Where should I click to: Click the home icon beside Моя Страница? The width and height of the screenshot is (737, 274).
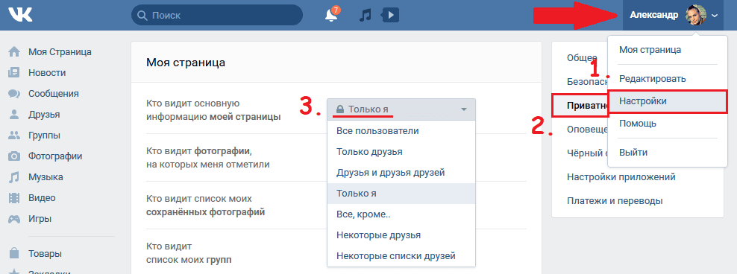tap(14, 51)
